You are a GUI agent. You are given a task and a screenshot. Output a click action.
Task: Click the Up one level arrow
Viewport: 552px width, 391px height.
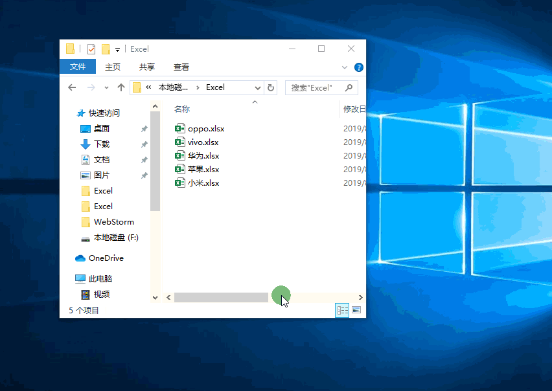pyautogui.click(x=121, y=87)
